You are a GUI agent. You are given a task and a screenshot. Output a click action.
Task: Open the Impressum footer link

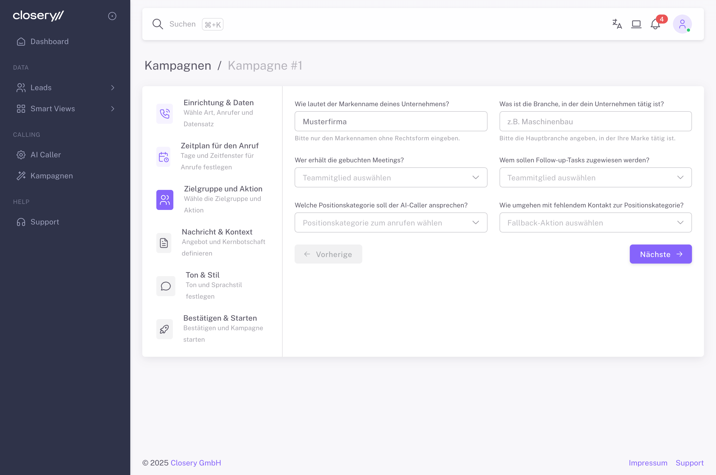[x=648, y=463]
